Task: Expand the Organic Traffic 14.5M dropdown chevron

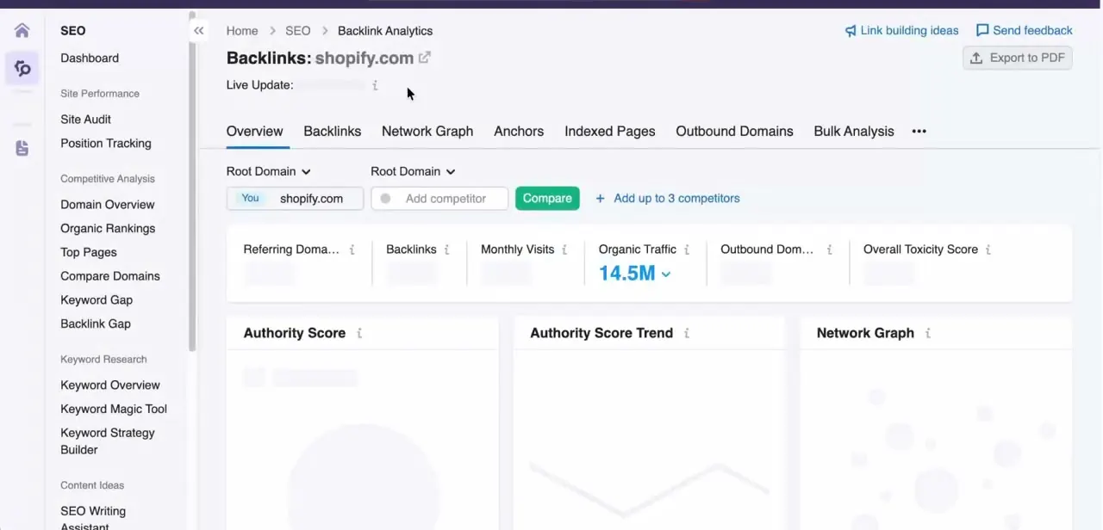Action: coord(666,274)
